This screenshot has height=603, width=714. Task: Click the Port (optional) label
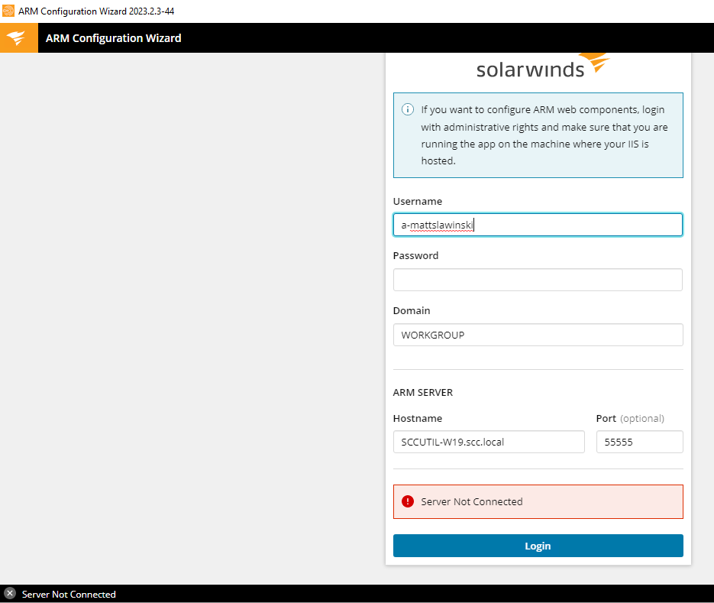click(630, 418)
